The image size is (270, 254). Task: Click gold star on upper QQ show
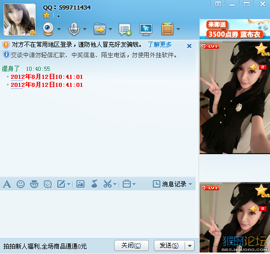[x=261, y=49]
